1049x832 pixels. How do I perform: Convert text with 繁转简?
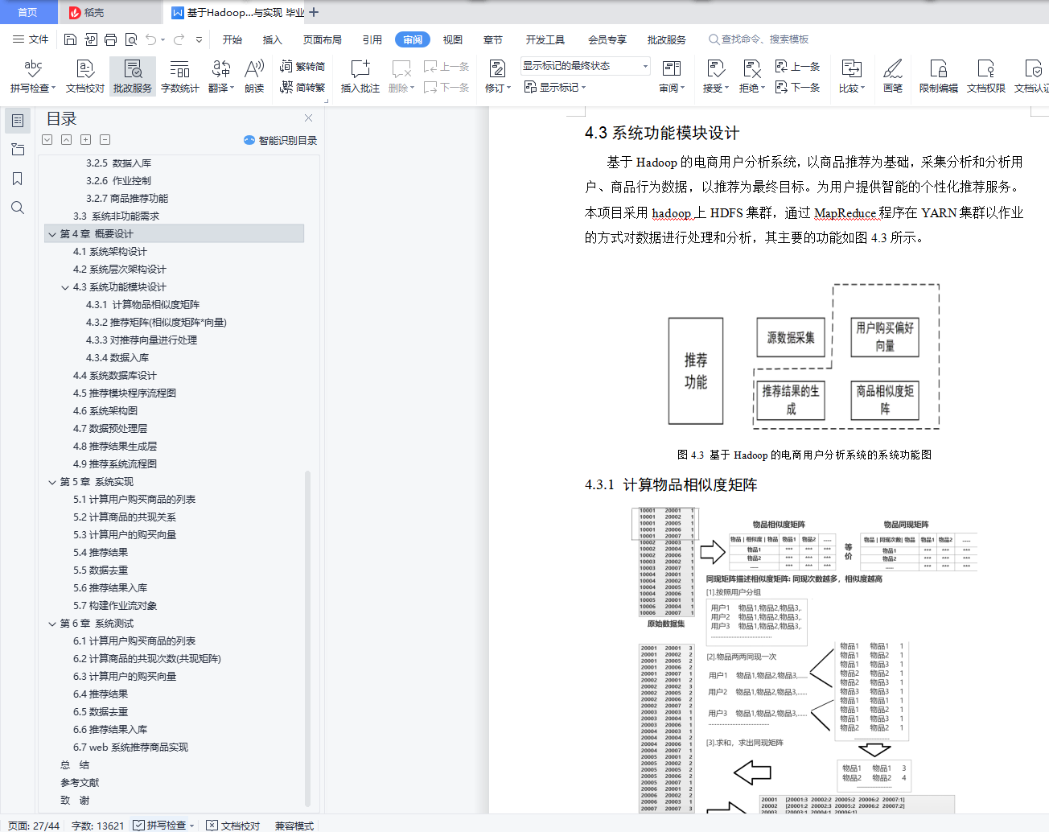coord(302,67)
